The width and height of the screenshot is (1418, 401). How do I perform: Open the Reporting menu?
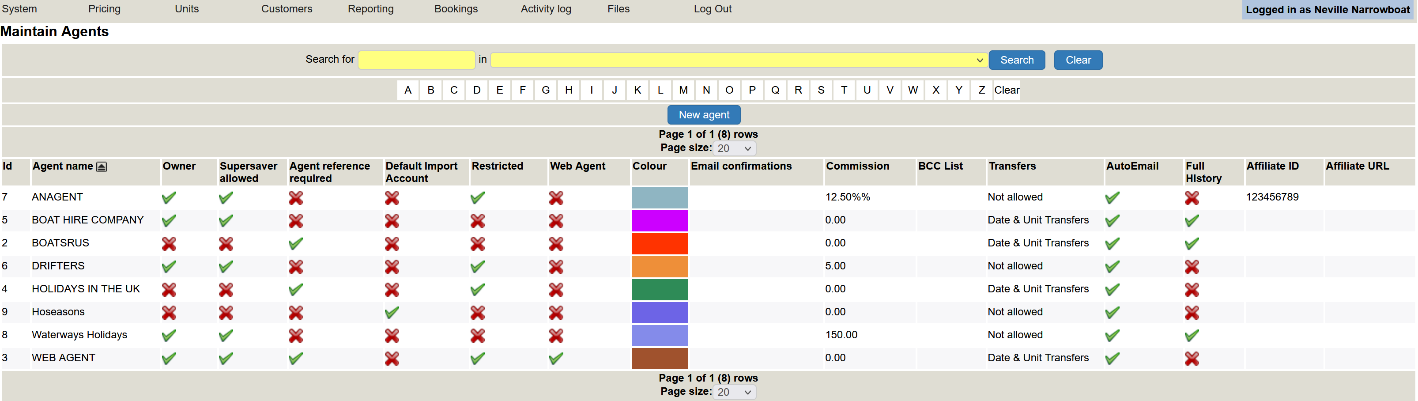pyautogui.click(x=370, y=9)
